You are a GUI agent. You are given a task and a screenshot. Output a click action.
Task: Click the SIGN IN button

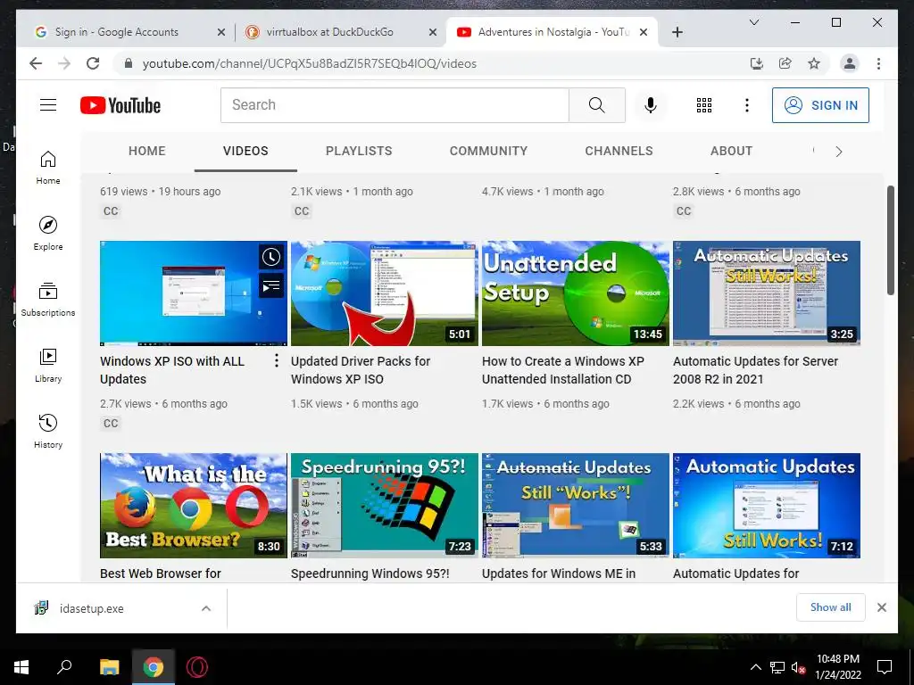pos(820,105)
